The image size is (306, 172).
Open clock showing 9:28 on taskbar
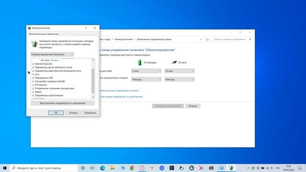pos(288,168)
